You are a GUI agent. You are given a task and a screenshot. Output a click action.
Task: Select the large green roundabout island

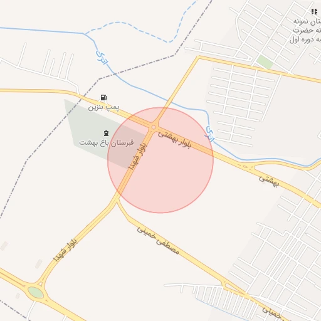point(36,292)
